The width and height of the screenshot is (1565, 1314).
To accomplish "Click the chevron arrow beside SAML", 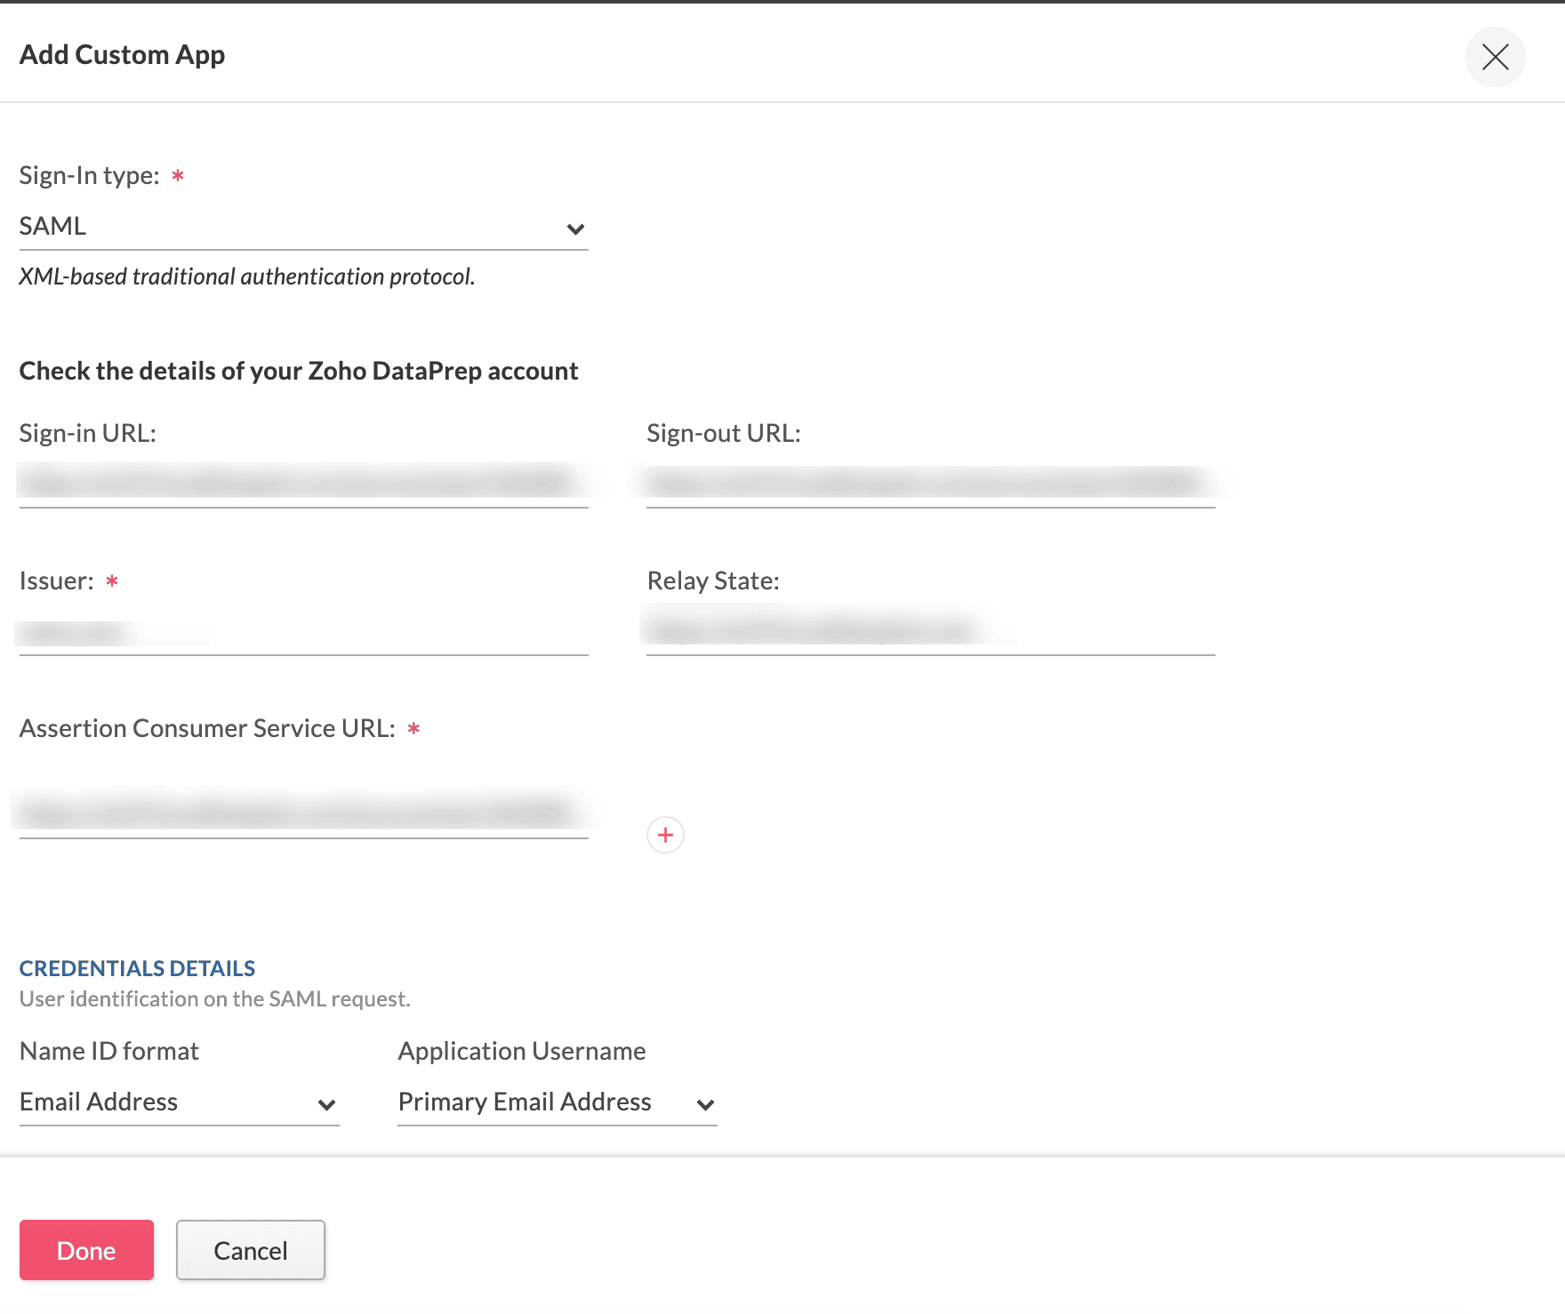I will (x=575, y=229).
